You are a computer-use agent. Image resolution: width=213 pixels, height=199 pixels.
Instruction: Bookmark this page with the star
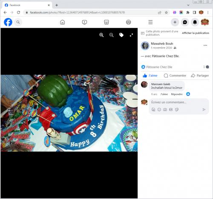click(166, 12)
